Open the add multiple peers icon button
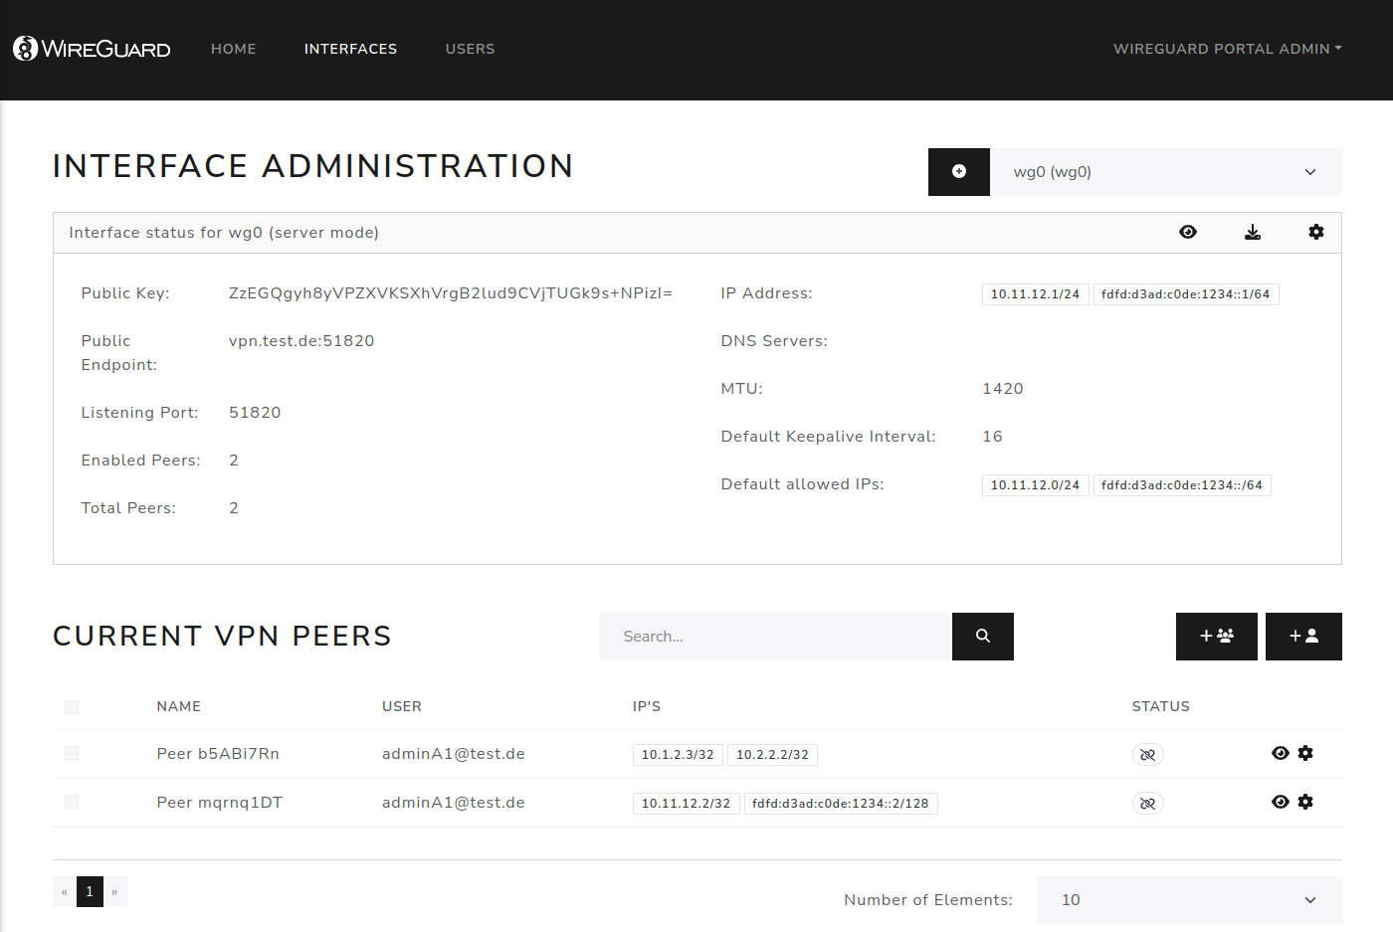 (x=1216, y=636)
